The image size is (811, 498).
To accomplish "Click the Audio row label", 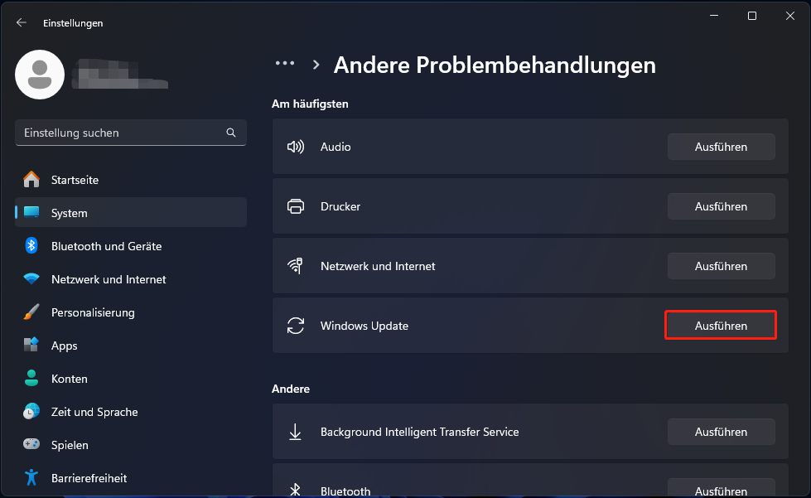I will pos(336,147).
